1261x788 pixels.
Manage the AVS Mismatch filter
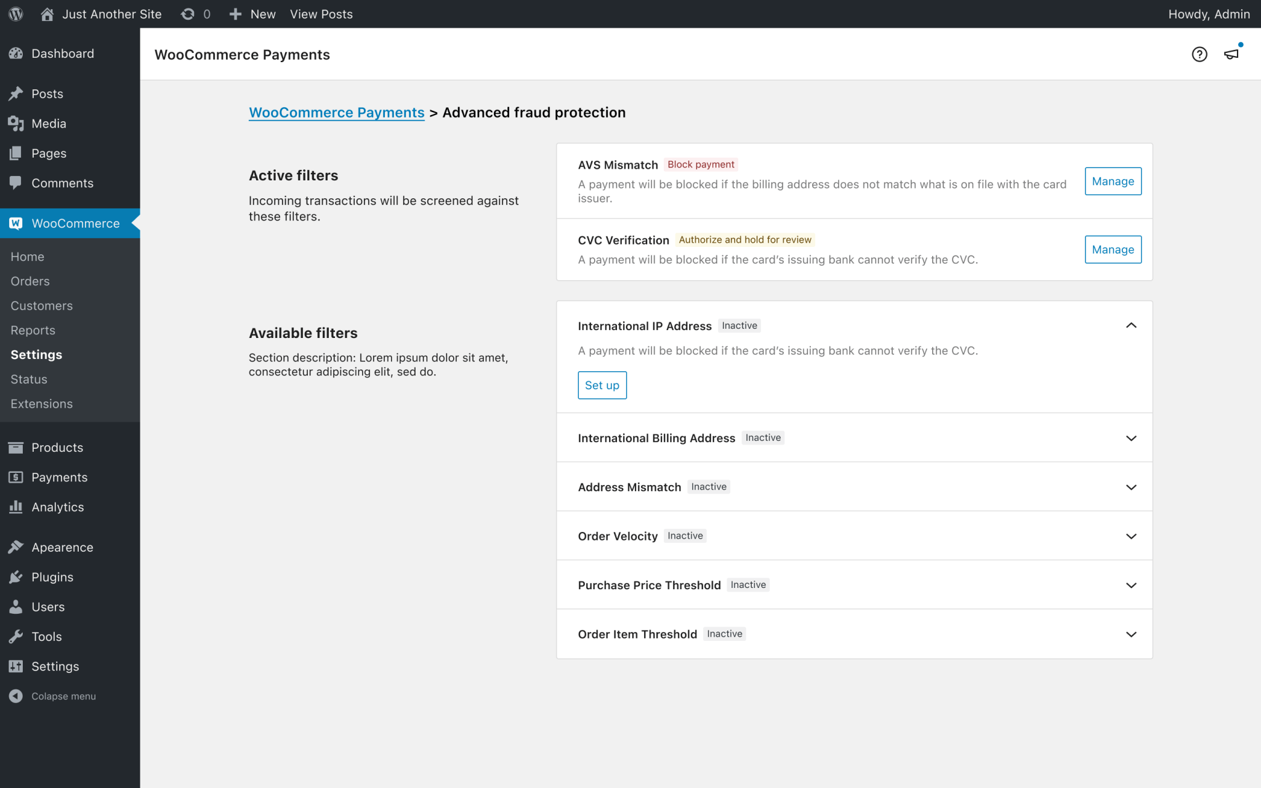point(1113,181)
